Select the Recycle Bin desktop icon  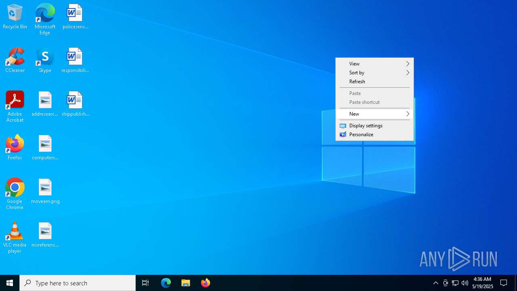tap(15, 17)
